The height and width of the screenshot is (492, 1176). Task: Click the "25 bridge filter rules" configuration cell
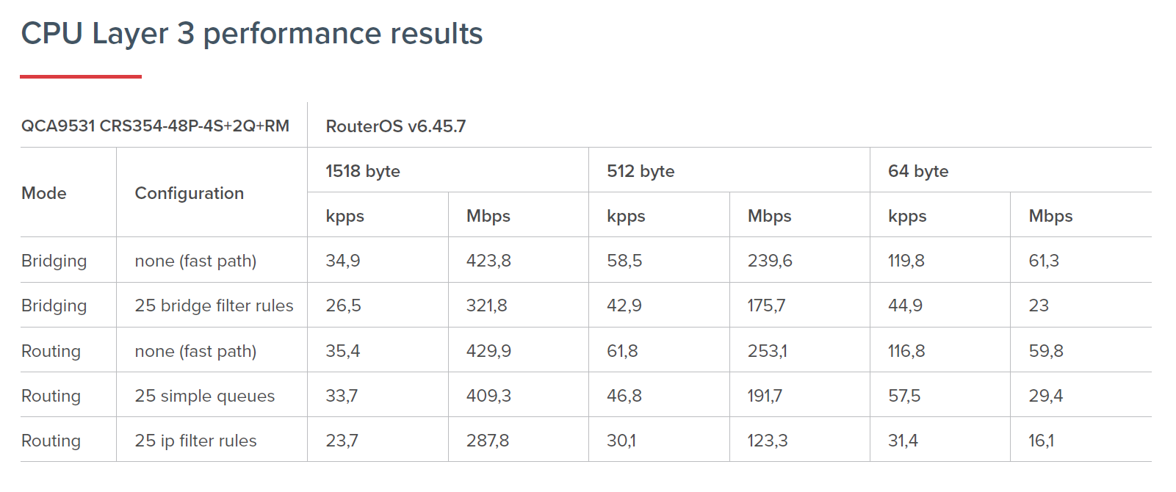(x=214, y=305)
